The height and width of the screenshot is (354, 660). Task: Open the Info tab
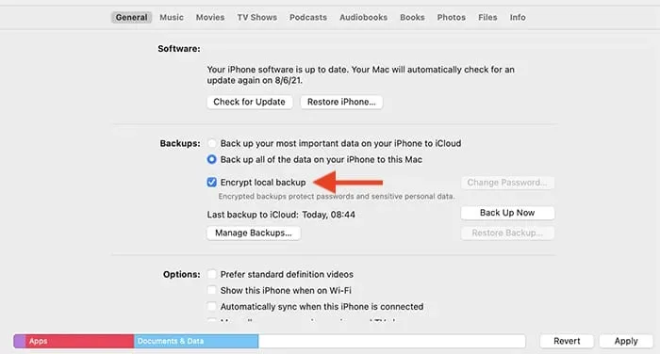(x=518, y=17)
